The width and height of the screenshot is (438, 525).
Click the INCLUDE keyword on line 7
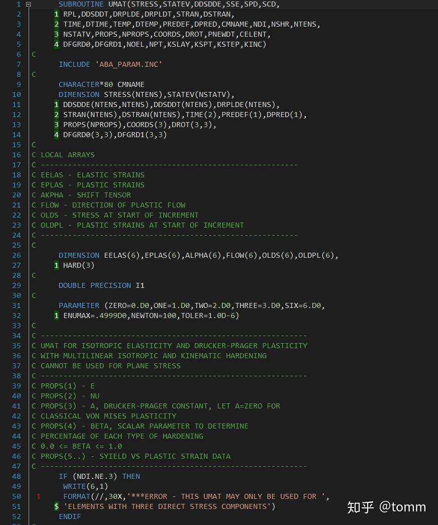74,64
